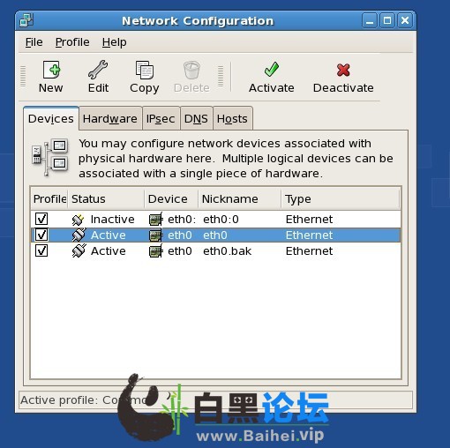This screenshot has height=448, width=450.
Task: Switch to the Hardware tab
Action: pyautogui.click(x=110, y=119)
